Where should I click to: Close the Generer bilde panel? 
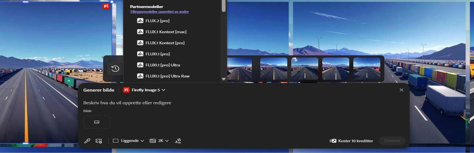click(401, 90)
